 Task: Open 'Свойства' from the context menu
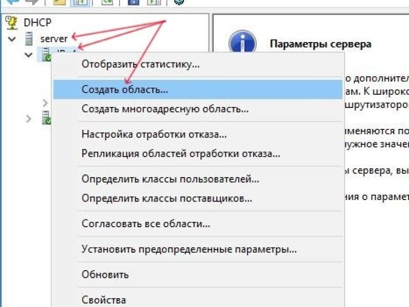pos(198,300)
